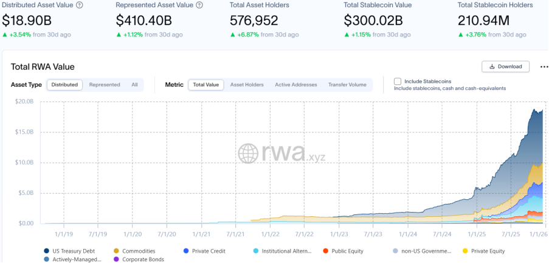
Task: Toggle Public Equity legend marker
Action: [x=325, y=251]
